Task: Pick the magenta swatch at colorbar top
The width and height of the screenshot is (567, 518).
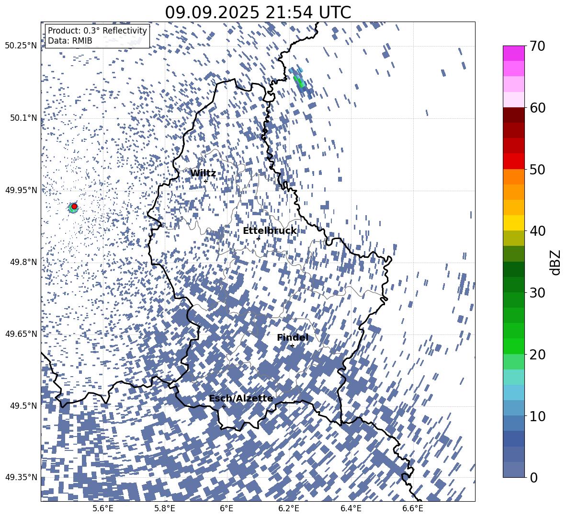Action: (513, 53)
